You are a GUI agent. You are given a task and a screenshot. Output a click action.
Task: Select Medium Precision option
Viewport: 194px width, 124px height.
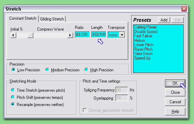(x=47, y=70)
